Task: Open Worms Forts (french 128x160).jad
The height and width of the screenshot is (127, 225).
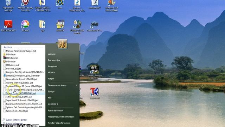Action: [x=21, y=79]
